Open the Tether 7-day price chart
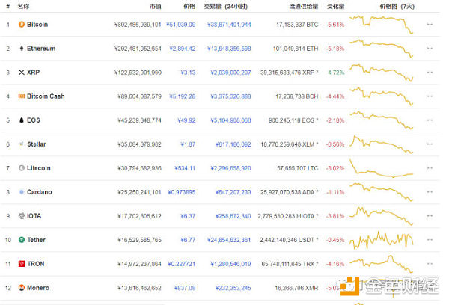The image size is (449, 305). coord(382,240)
